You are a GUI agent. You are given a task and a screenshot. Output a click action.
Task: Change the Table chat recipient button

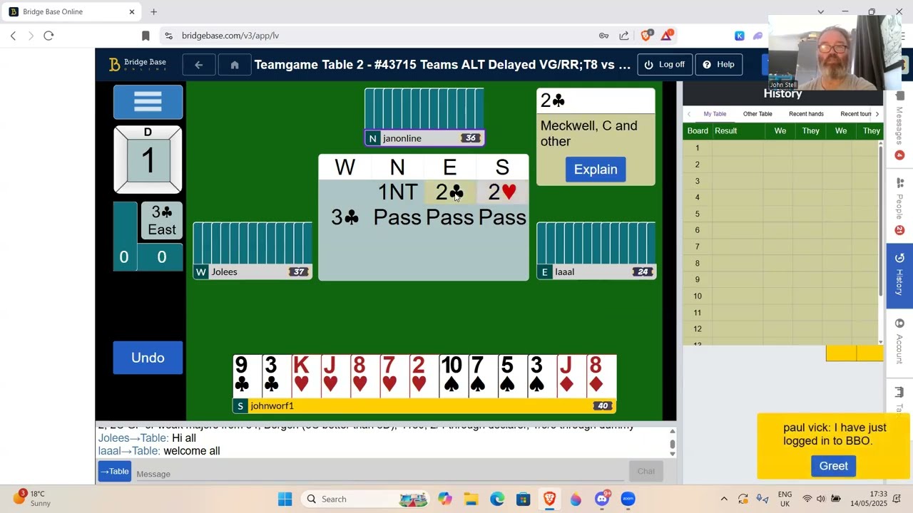point(114,472)
